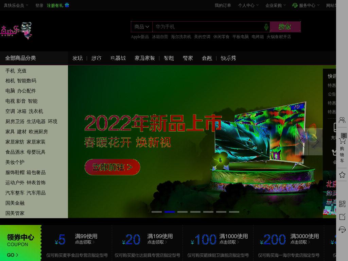Select the first carousel indicator dash
Image resolution: width=348 pixels, height=261 pixels.
pyautogui.click(x=156, y=212)
